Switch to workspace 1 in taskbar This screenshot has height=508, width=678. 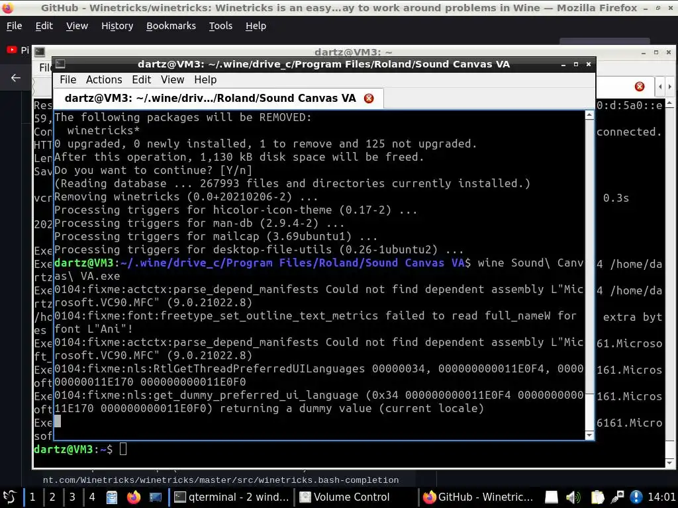32,497
